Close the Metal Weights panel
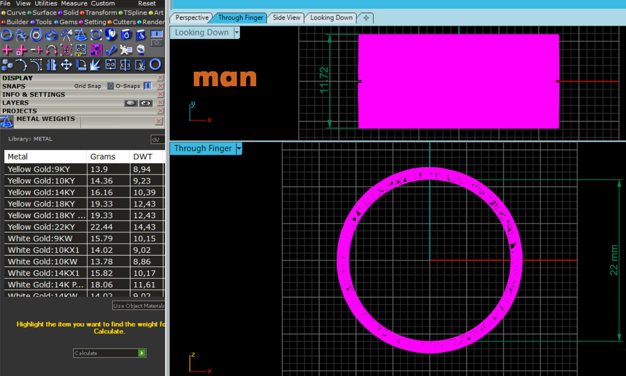 (159, 121)
